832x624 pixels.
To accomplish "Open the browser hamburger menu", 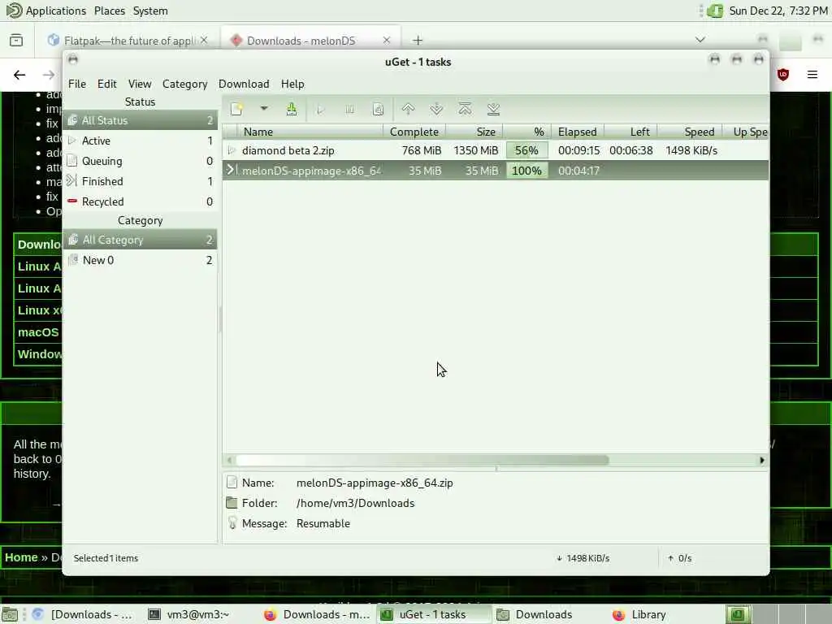I will (x=812, y=75).
